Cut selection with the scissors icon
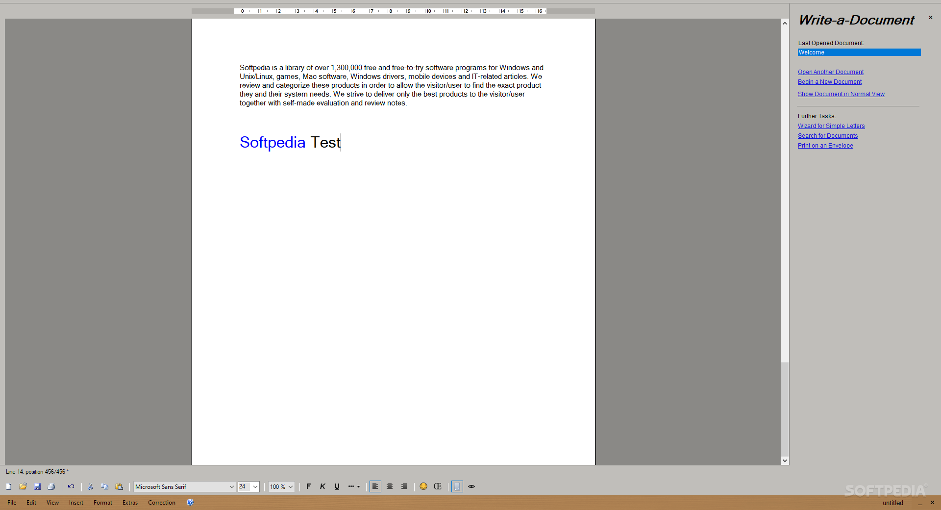This screenshot has width=941, height=510. coord(91,486)
